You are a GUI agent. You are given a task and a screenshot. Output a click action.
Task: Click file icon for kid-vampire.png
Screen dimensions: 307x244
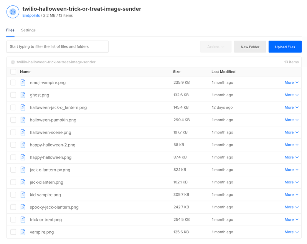point(23,195)
